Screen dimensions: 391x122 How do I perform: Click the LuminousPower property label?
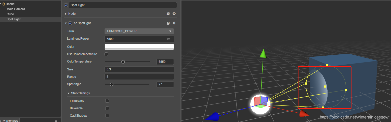pos(78,39)
